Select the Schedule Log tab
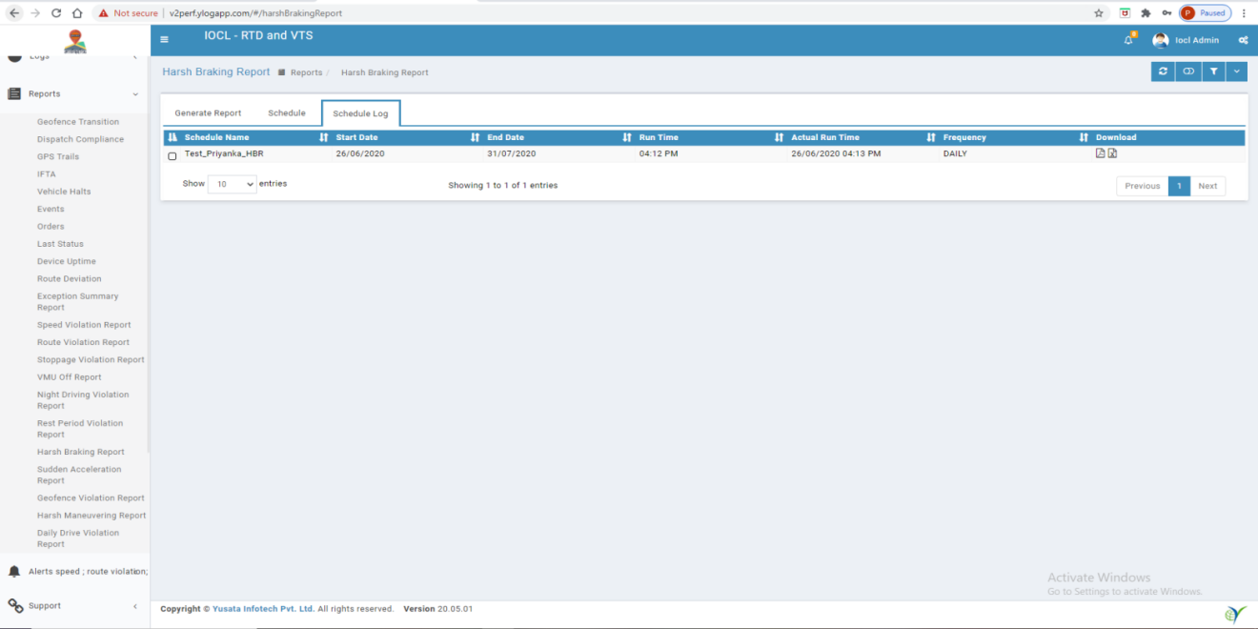The width and height of the screenshot is (1258, 629). (360, 113)
